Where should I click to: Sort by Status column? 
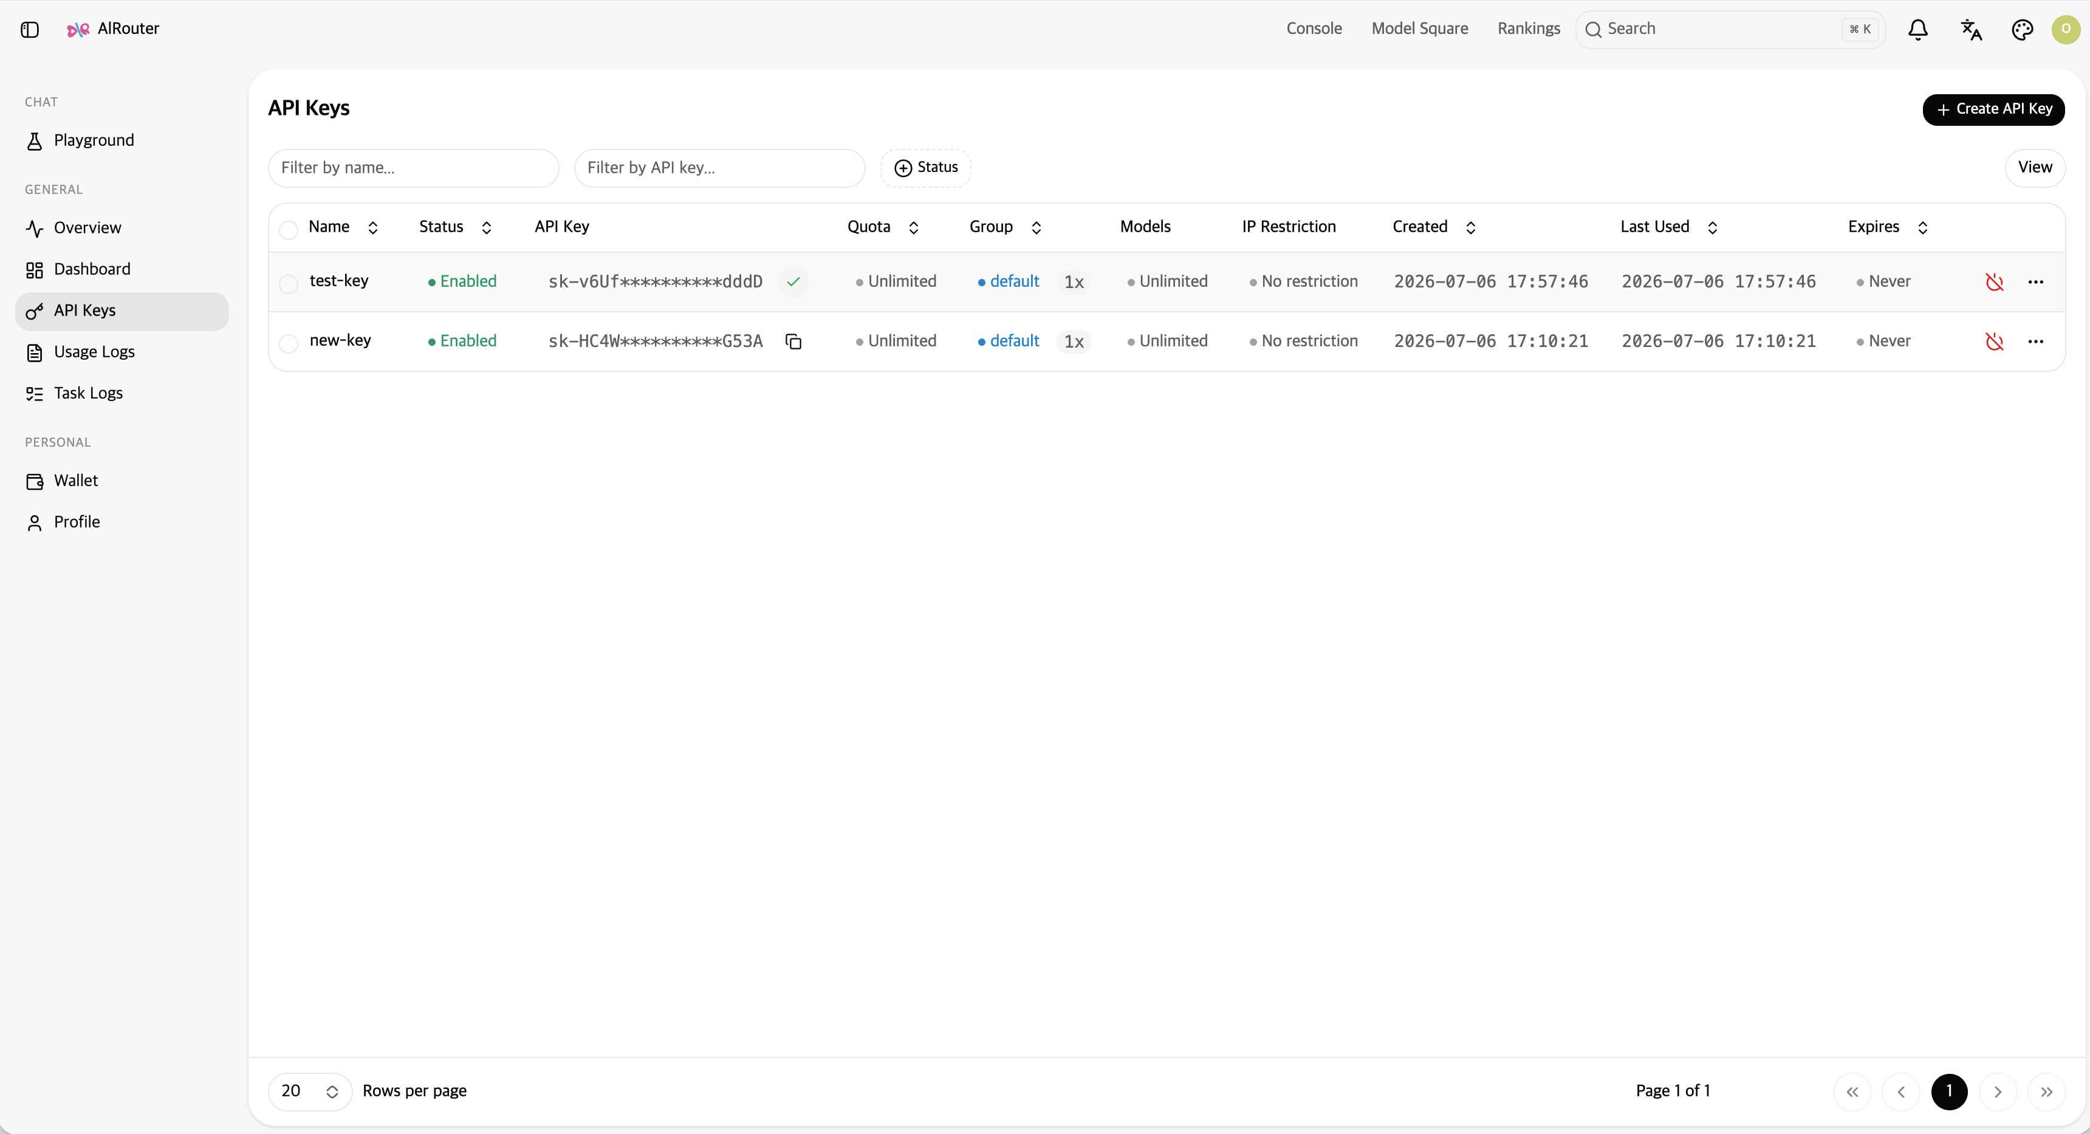point(455,227)
